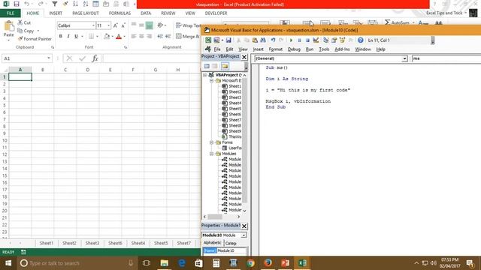Click the Insert Function fx icon
Image resolution: width=481 pixels, height=270 pixels.
point(95,58)
